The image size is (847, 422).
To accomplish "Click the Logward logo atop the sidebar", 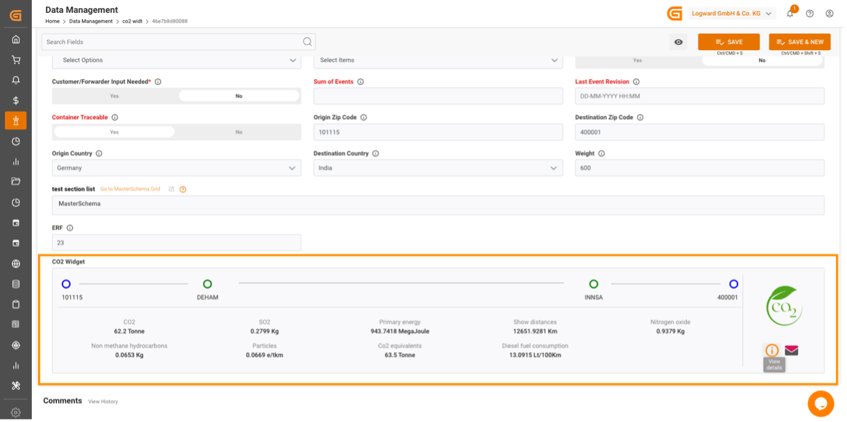I will [16, 15].
